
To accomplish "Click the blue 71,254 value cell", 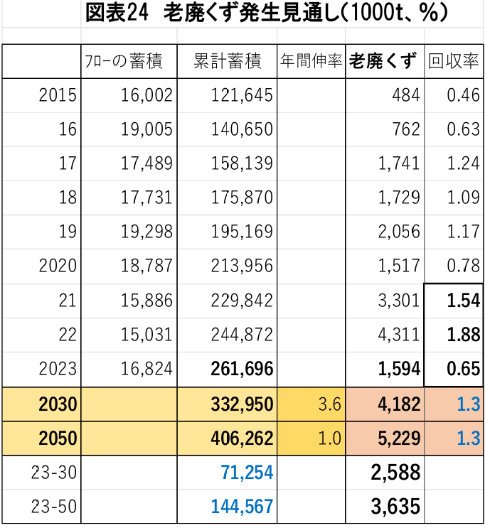I will [227, 473].
